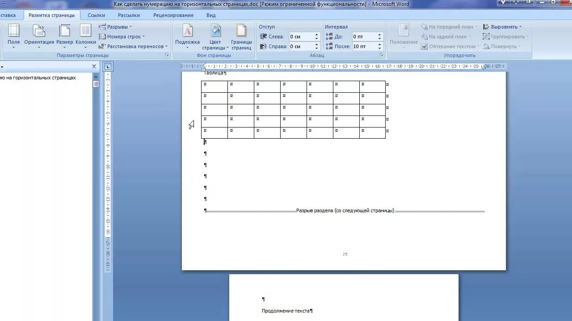Screen dimensions: 572x321
Task: Click the Справа right indent icon
Action: [x=263, y=46]
